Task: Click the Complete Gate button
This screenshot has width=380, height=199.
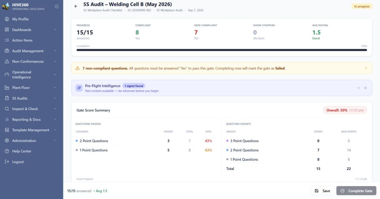Action: point(356,191)
